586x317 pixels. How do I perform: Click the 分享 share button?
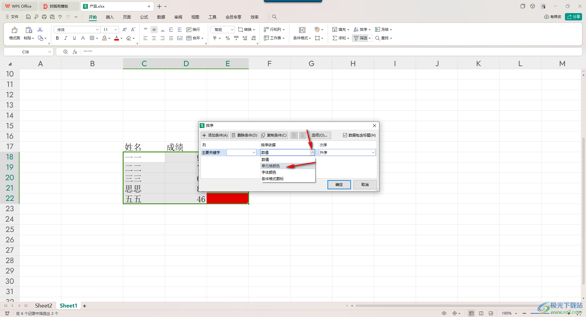tap(573, 17)
